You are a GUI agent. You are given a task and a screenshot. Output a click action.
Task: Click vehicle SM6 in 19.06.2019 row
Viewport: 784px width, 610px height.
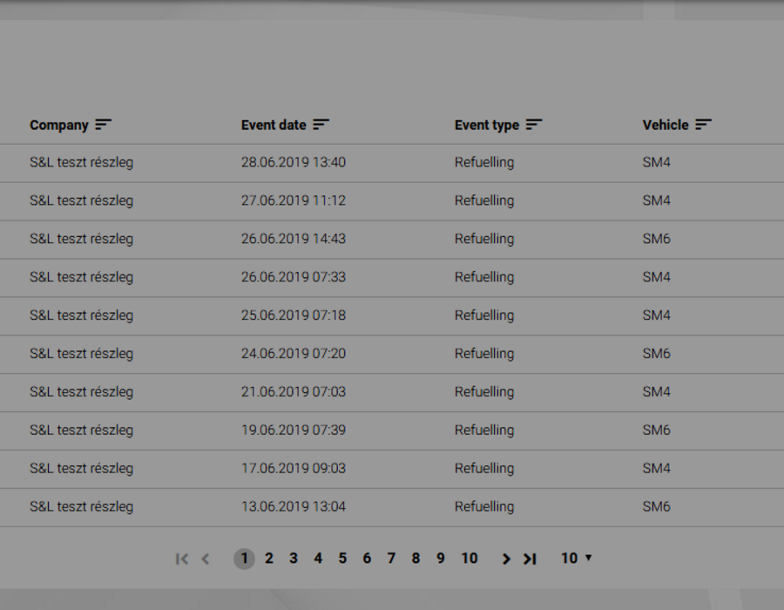point(657,430)
